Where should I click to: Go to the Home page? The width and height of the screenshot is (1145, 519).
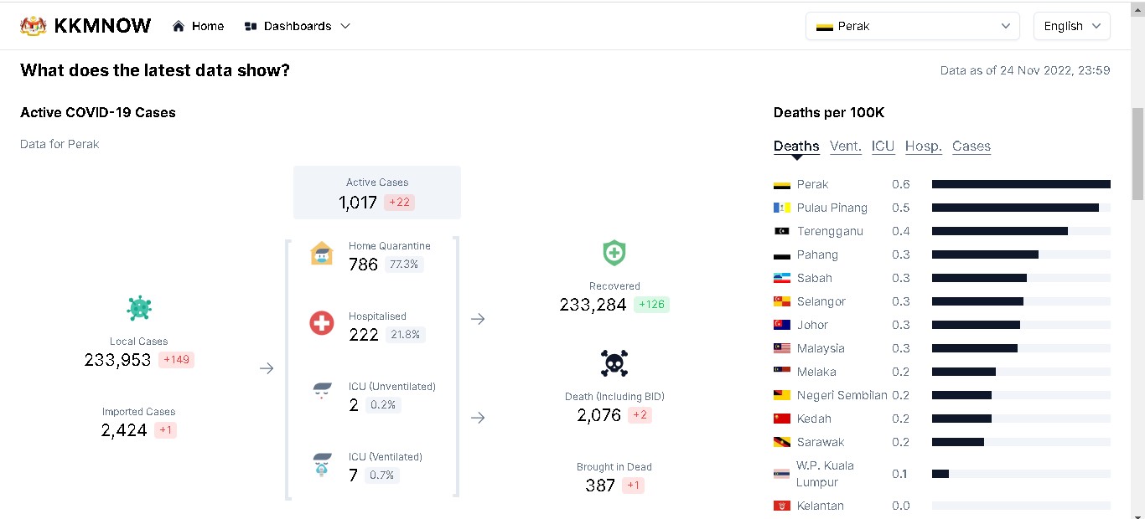[199, 26]
